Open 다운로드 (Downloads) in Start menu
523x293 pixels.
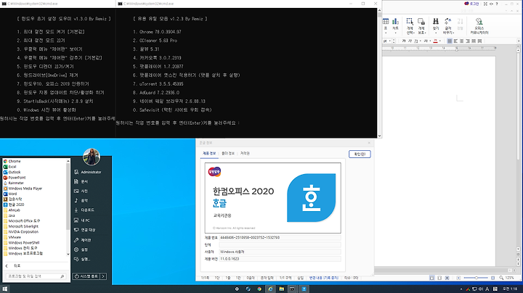pyautogui.click(x=84, y=210)
